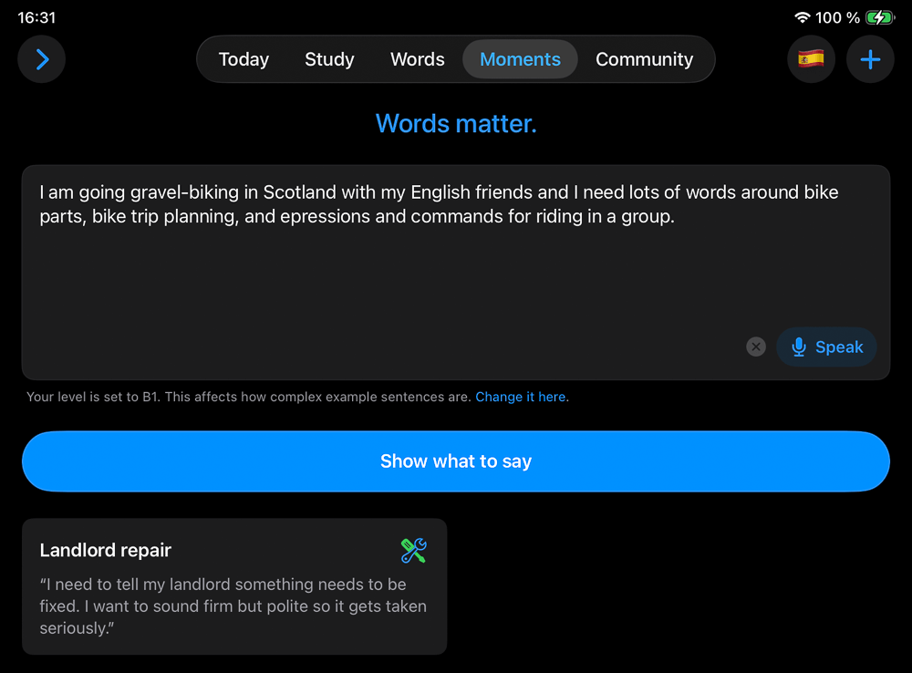Viewport: 912px width, 673px height.
Task: Tap the Spanish flag language icon
Action: coord(811,60)
